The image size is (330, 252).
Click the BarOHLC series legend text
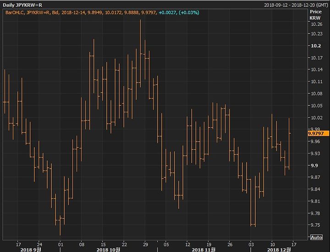click(81, 12)
